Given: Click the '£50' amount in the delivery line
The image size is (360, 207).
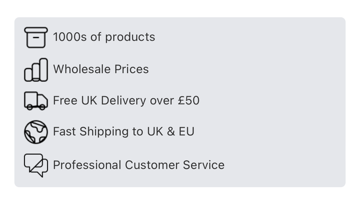Looking at the screenshot, I should [189, 100].
